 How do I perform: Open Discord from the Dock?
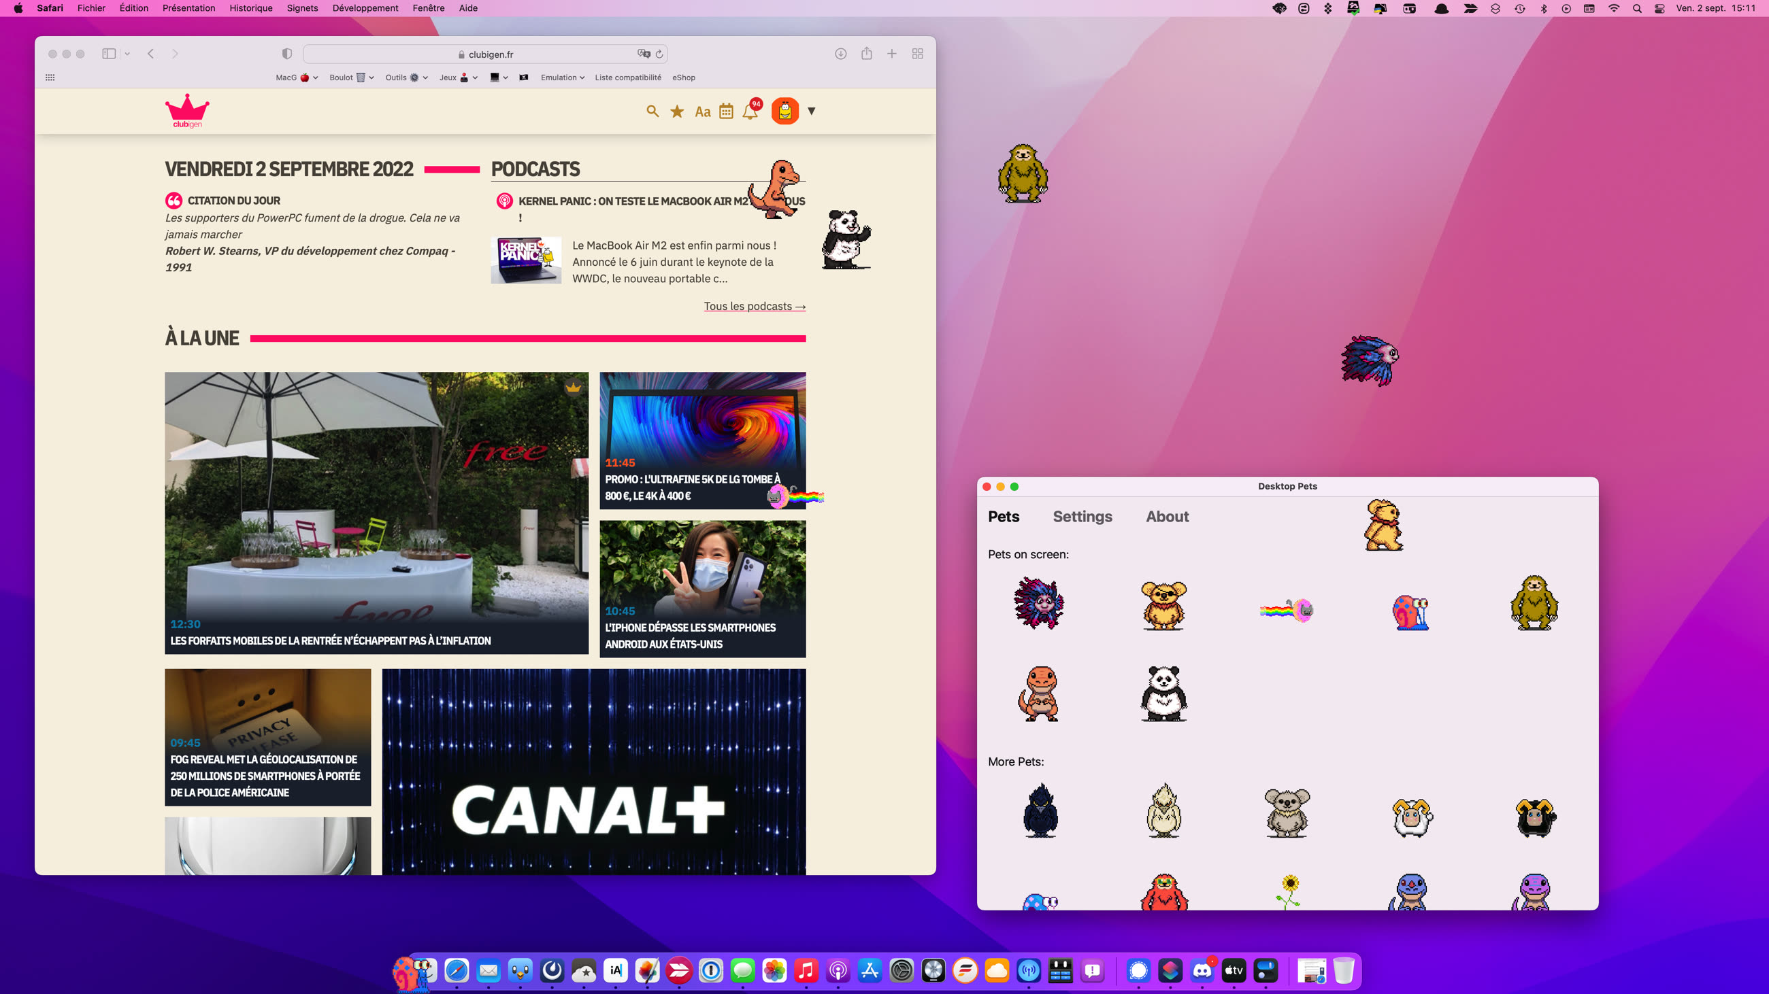coord(1202,972)
